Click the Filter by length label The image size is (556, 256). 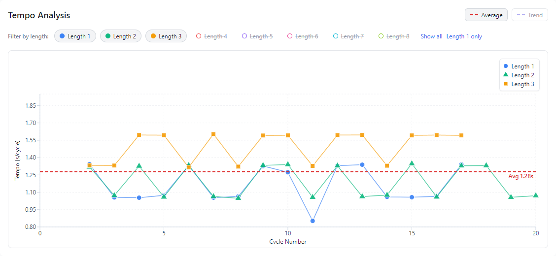tap(28, 36)
